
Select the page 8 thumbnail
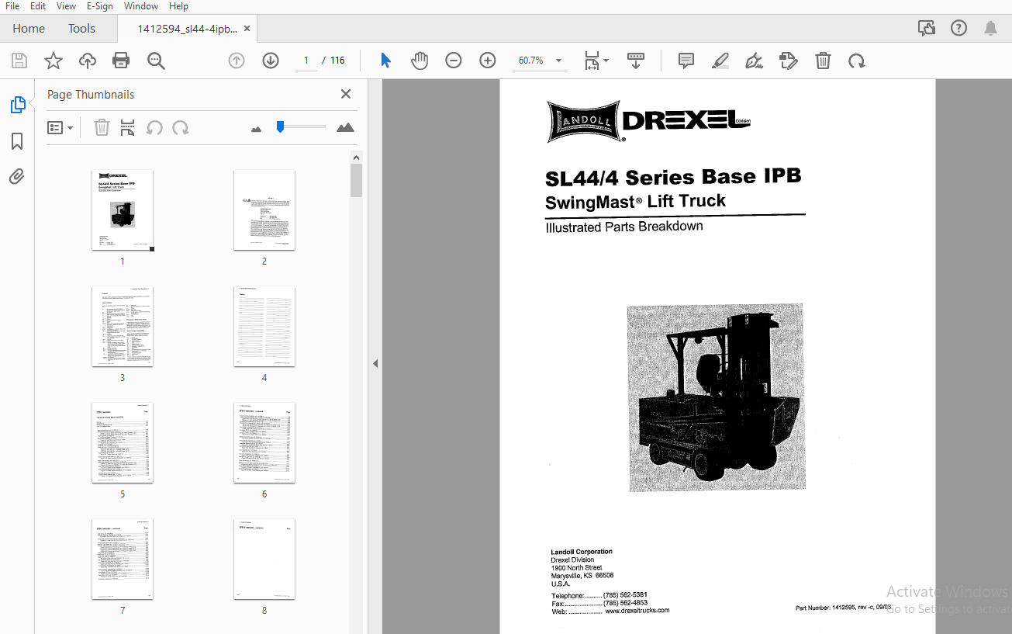coord(264,560)
